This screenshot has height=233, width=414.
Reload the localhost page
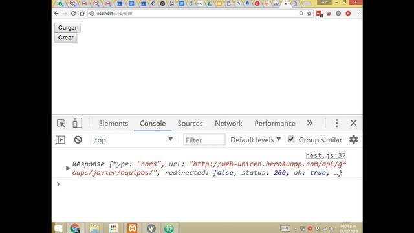73,13
